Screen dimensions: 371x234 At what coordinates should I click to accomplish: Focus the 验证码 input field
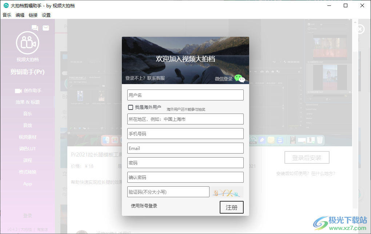click(x=168, y=192)
